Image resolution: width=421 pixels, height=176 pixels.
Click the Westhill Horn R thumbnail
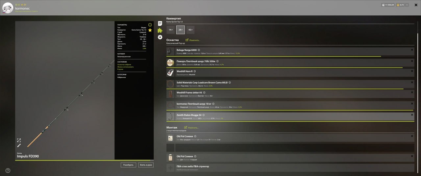170,72
